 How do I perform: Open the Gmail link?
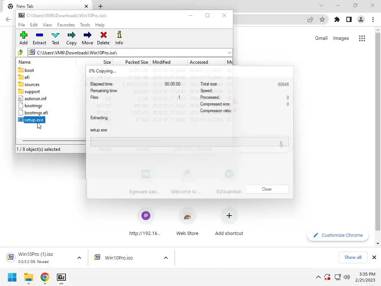pyautogui.click(x=321, y=38)
